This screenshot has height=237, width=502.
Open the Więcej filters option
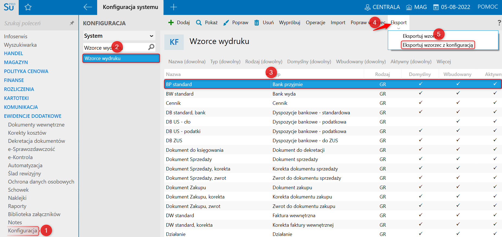[x=444, y=62]
